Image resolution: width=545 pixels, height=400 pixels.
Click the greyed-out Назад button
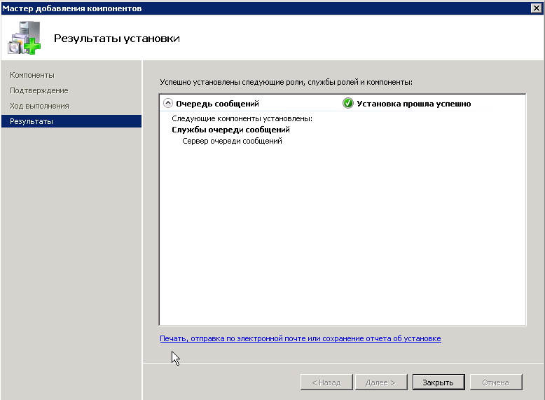coord(321,382)
